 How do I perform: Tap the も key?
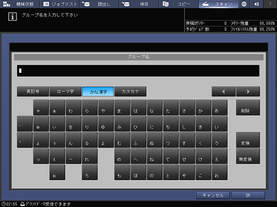122,172
